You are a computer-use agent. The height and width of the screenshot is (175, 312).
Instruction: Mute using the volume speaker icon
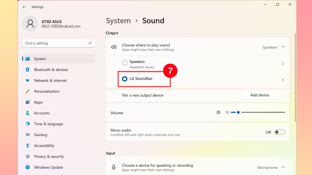tap(218, 112)
